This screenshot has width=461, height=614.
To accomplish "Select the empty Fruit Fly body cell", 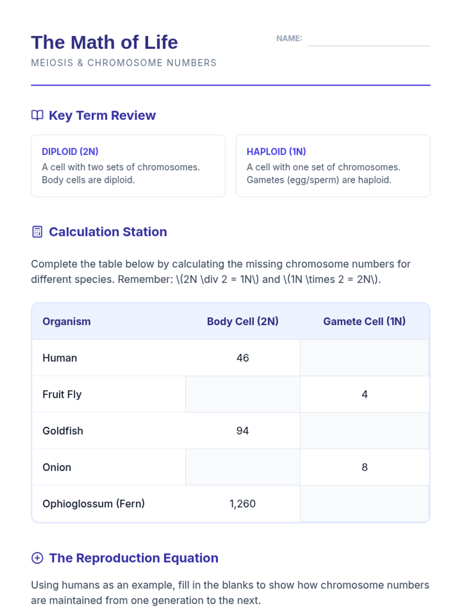I will point(242,394).
